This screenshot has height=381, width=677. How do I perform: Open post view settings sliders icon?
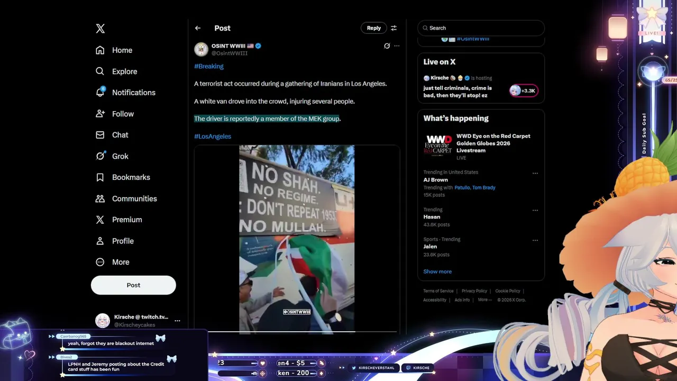coord(394,28)
